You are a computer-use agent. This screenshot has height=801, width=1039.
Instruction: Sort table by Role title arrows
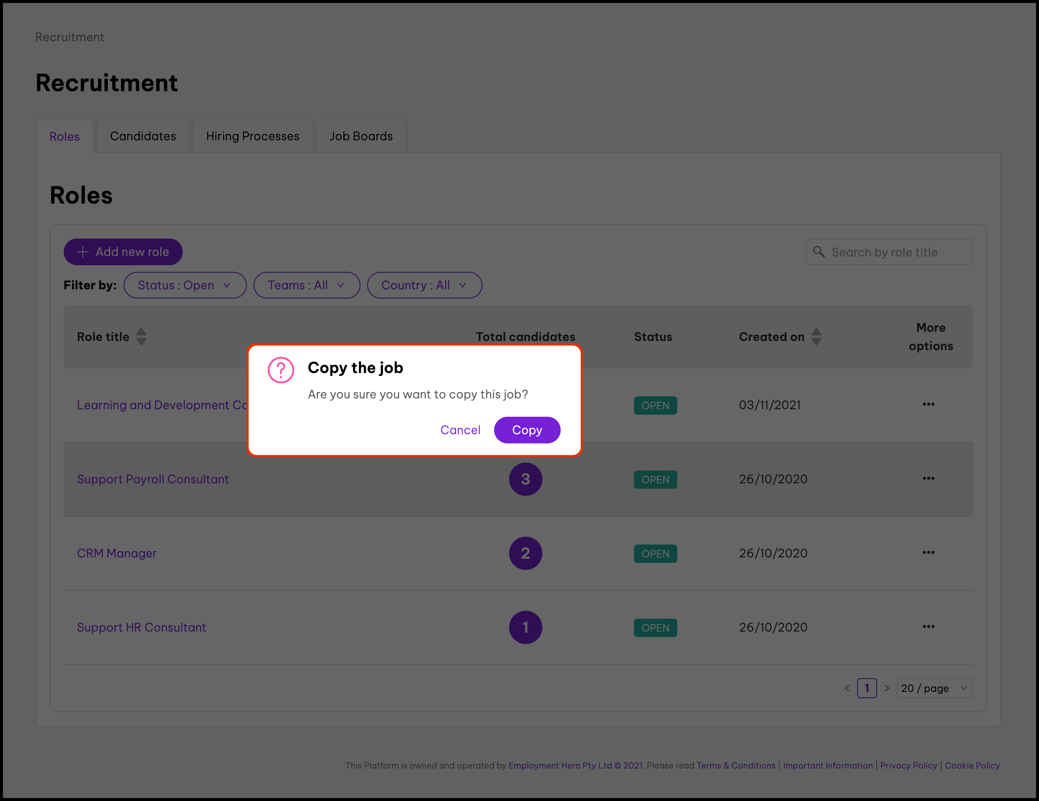(141, 337)
